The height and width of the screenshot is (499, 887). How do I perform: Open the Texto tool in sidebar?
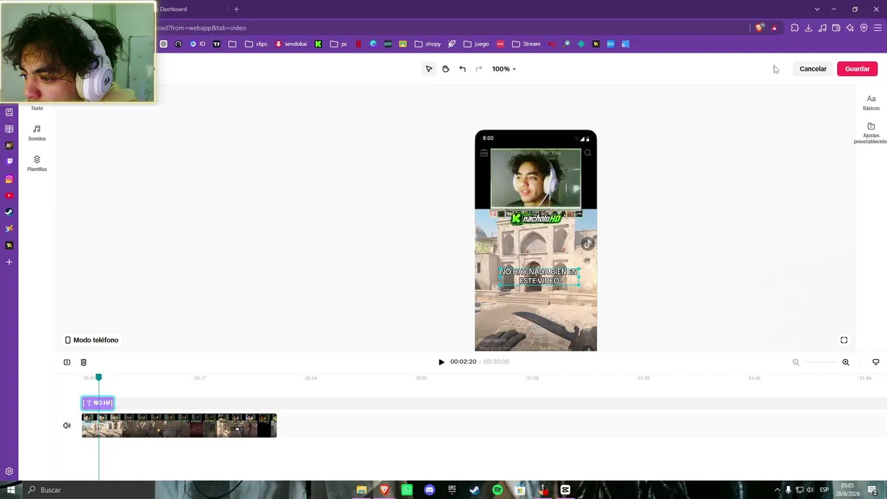tap(37, 108)
